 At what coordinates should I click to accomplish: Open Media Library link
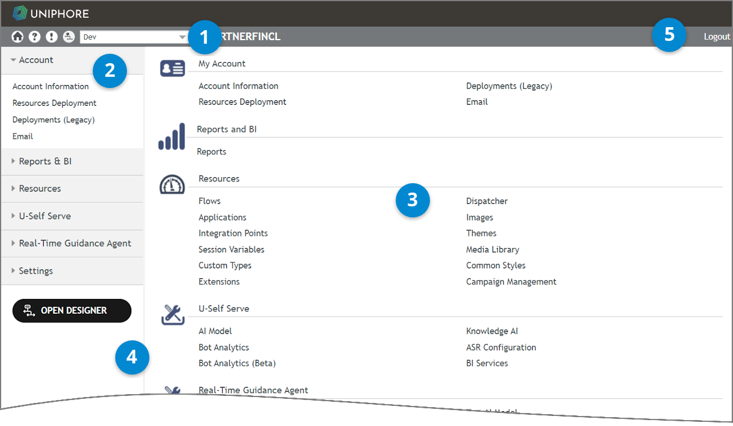coord(493,250)
